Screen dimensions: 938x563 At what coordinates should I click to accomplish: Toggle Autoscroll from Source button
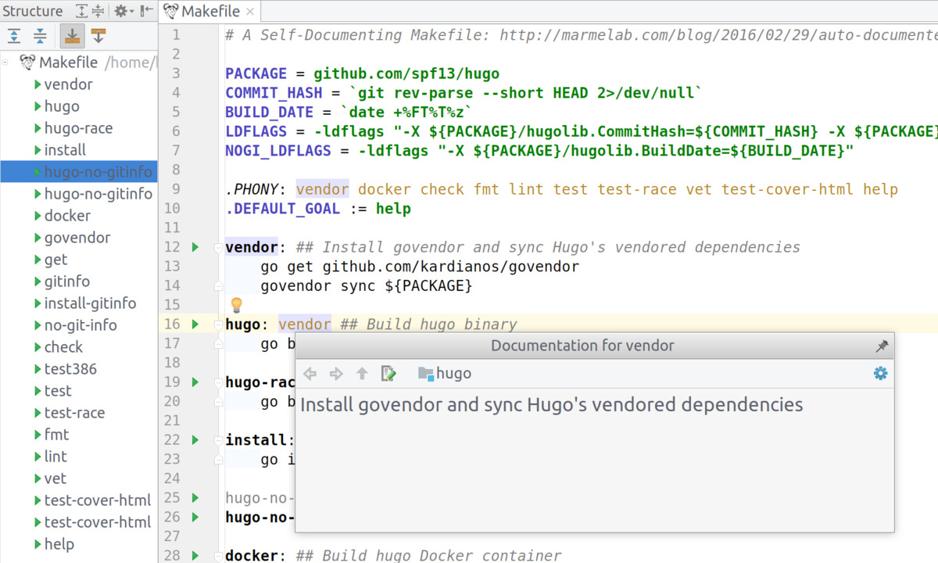(x=98, y=35)
